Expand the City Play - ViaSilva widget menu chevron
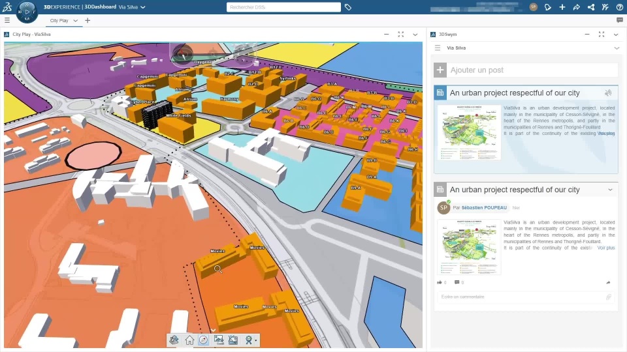Screen dimensions: 627x352 coord(415,35)
